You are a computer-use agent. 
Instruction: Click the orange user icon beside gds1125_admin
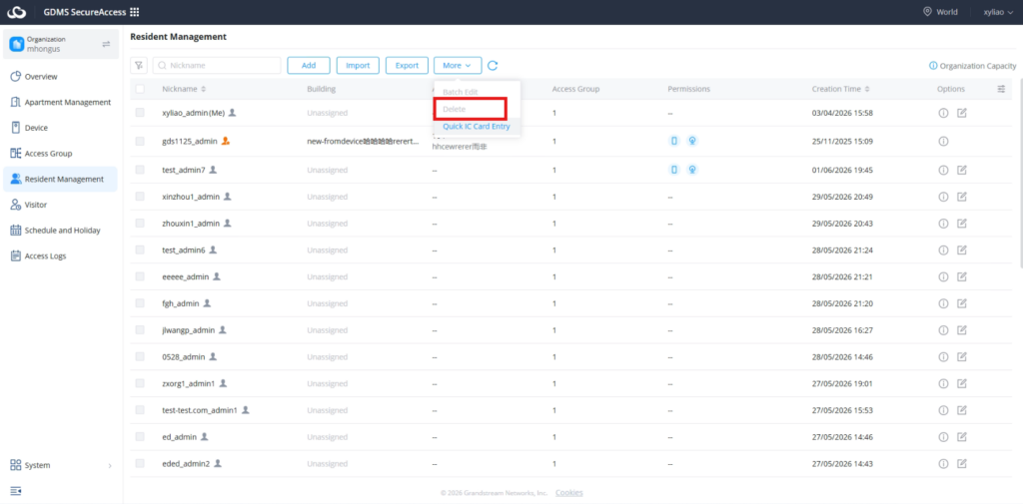pyautogui.click(x=225, y=140)
